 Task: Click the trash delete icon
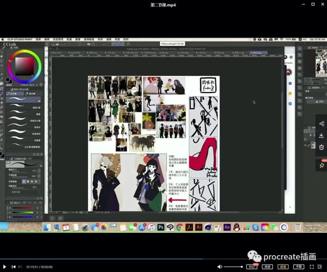(321, 147)
